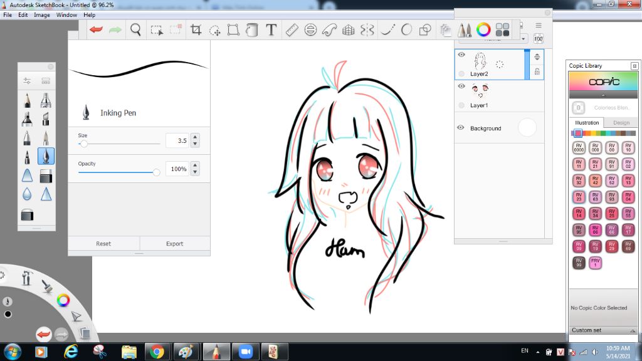Switch to the Illustration tab in Copic Library

click(x=587, y=123)
